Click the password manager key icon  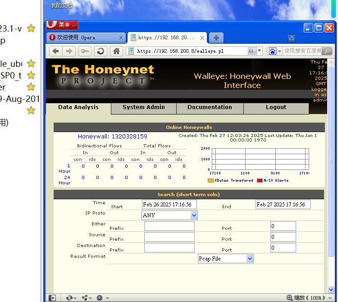click(85, 51)
